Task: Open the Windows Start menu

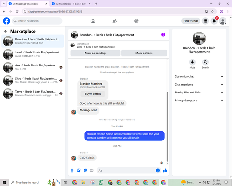Action: tap(4, 182)
